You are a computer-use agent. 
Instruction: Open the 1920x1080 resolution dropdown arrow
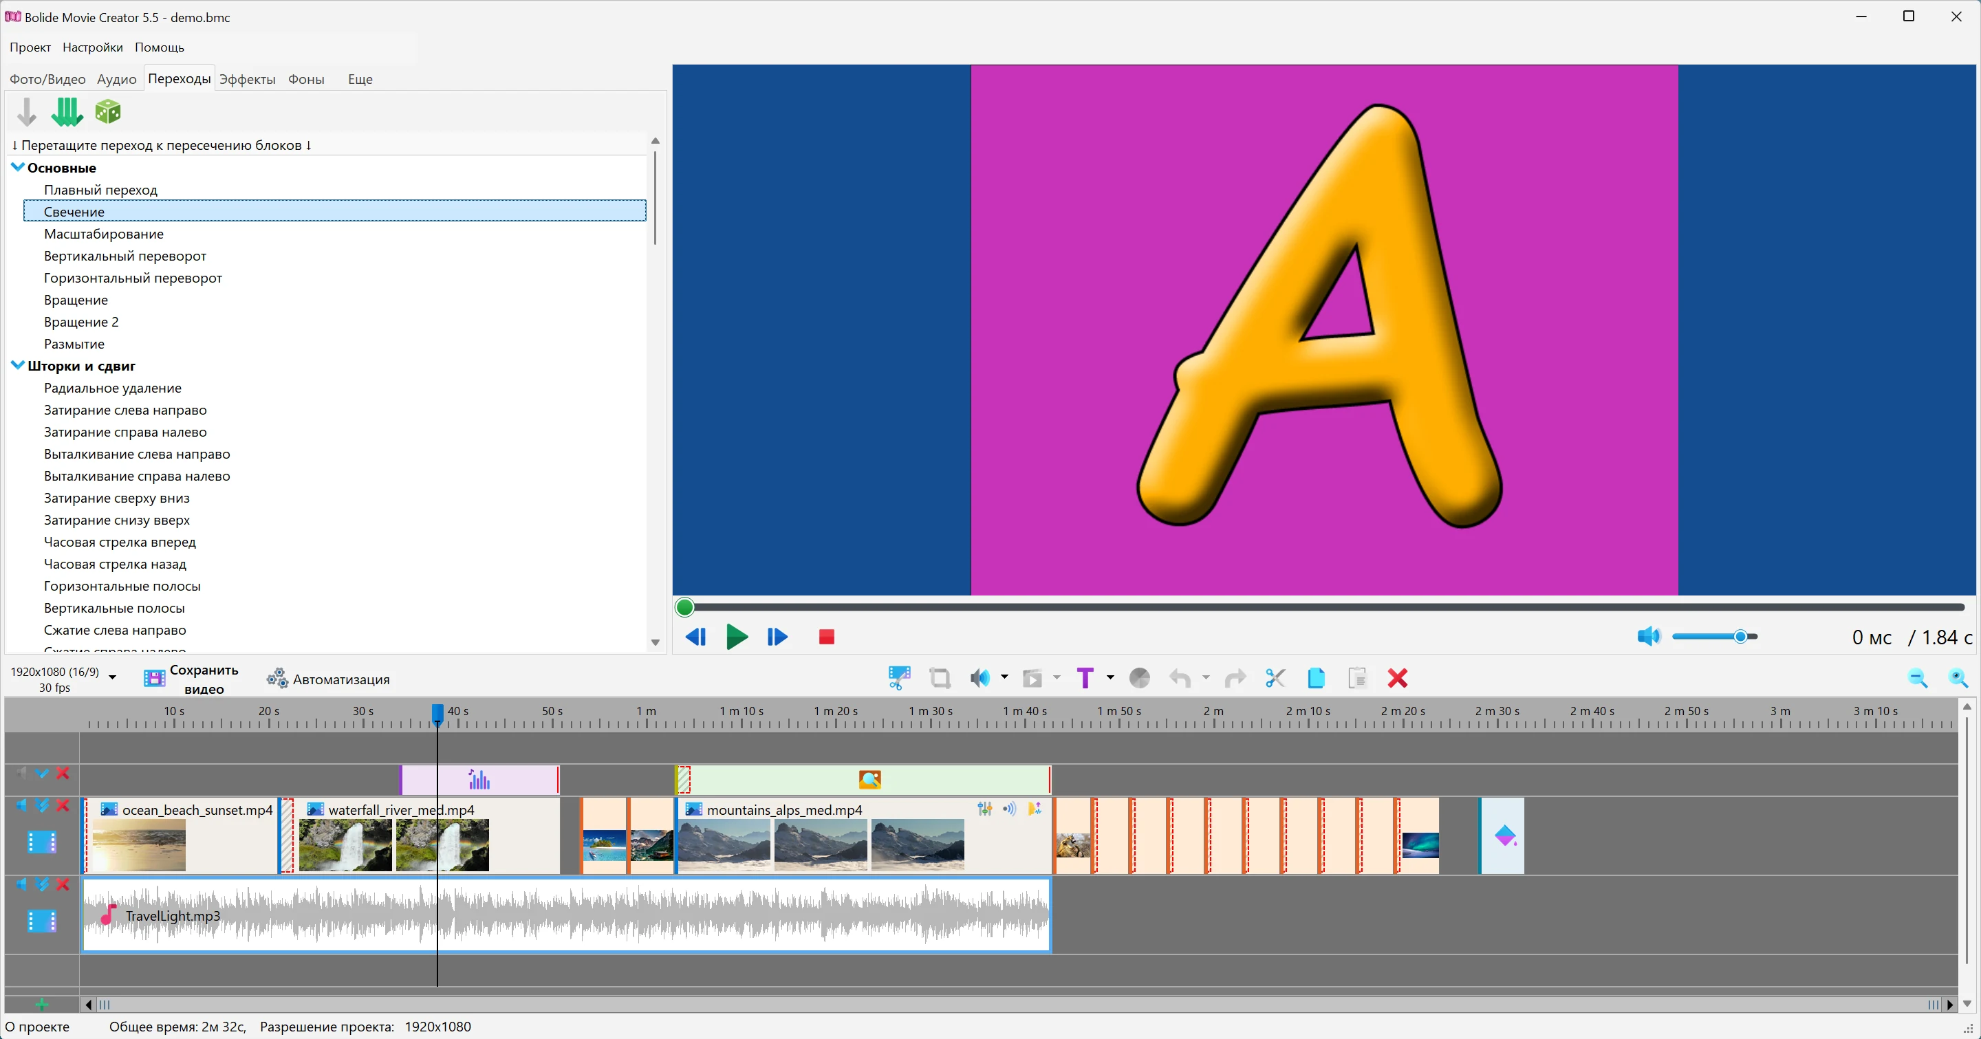[x=112, y=677]
